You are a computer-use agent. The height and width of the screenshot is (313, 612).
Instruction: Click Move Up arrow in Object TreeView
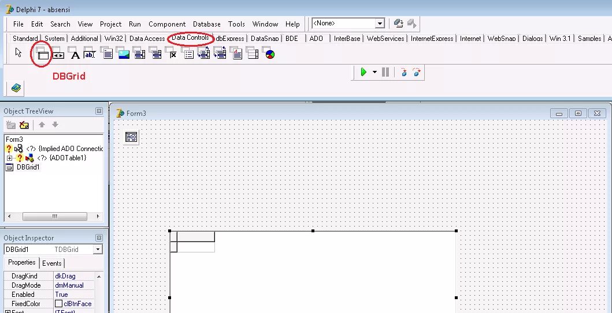pyautogui.click(x=42, y=125)
